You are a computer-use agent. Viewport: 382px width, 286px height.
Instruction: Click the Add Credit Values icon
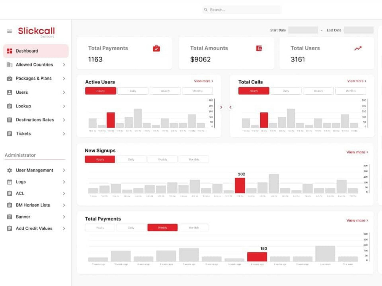click(10, 228)
